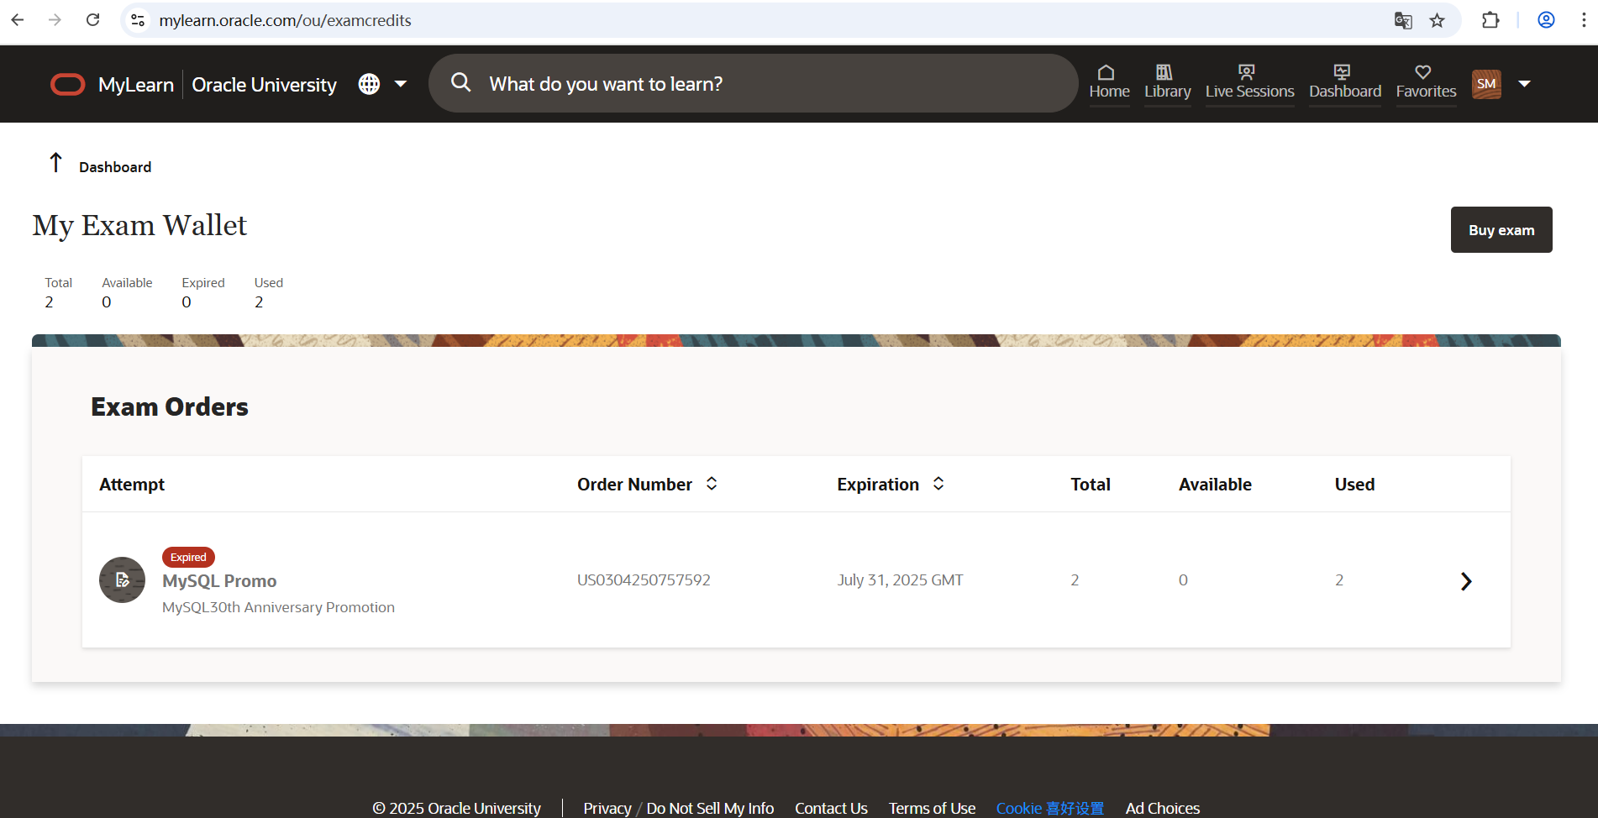Open the Chrome three-dot menu
This screenshot has width=1598, height=818.
tap(1584, 20)
